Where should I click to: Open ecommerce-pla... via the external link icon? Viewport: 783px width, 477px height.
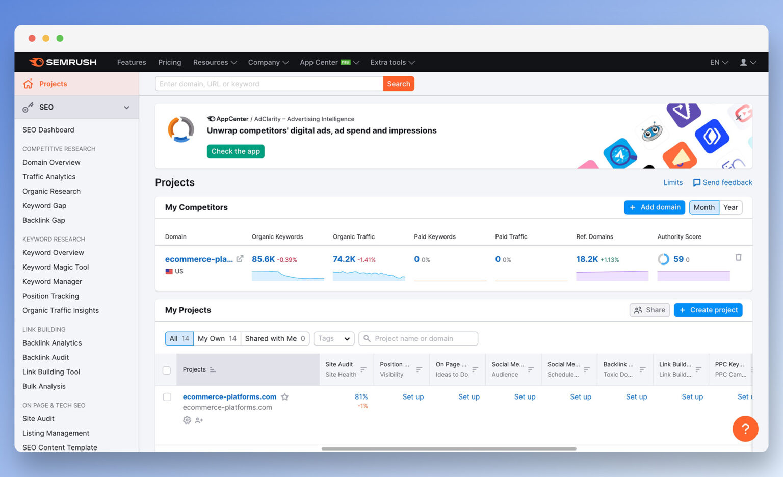tap(240, 258)
